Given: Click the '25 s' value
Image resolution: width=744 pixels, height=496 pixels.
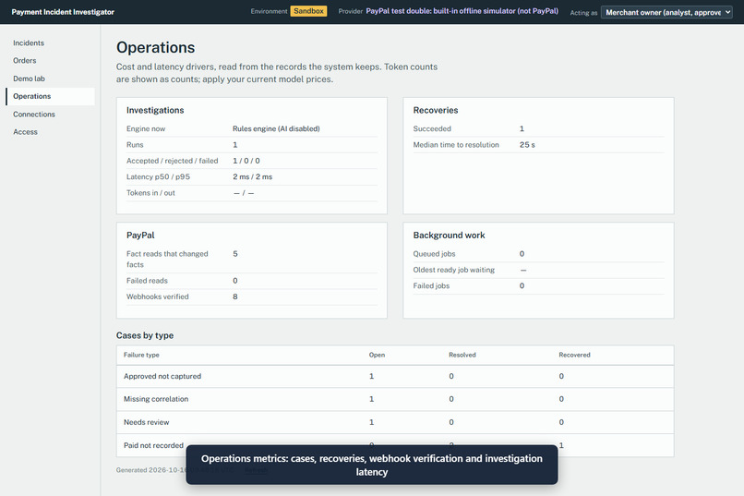Looking at the screenshot, I should [x=527, y=145].
